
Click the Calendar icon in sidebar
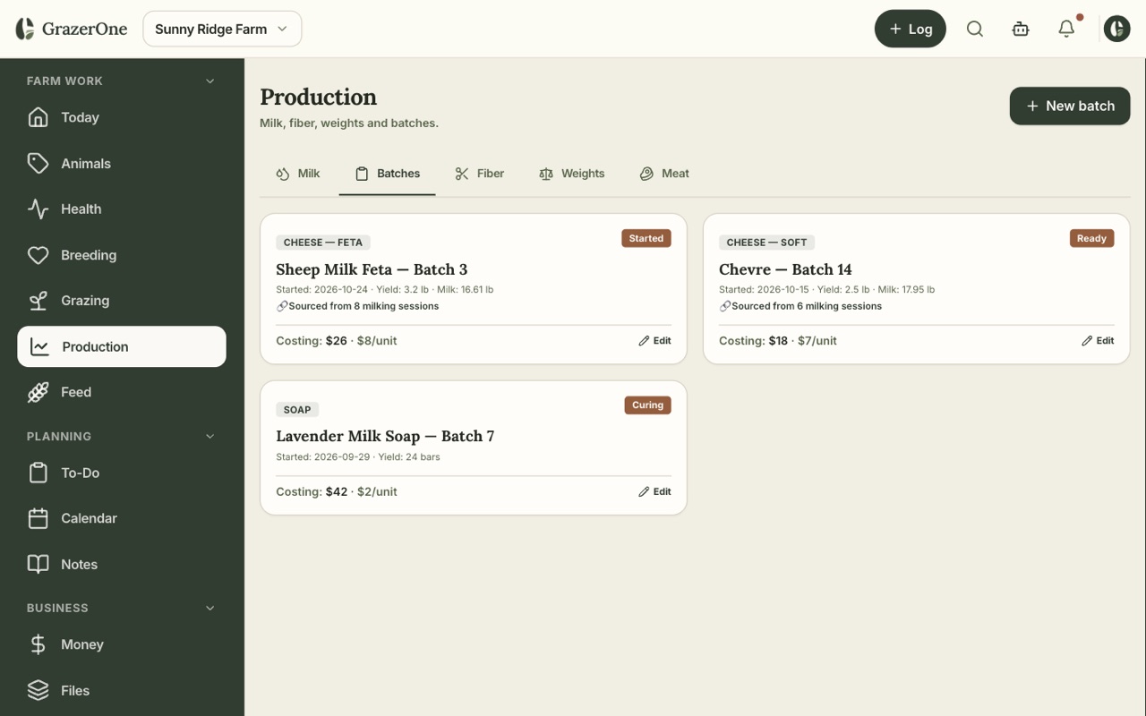point(38,518)
